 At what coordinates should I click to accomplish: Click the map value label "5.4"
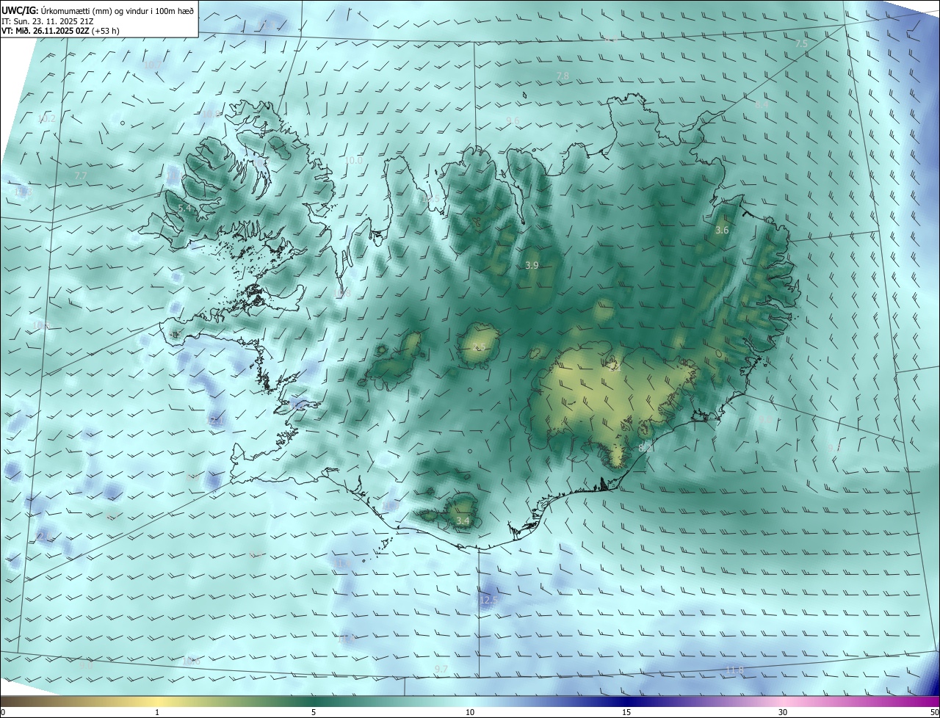click(185, 209)
